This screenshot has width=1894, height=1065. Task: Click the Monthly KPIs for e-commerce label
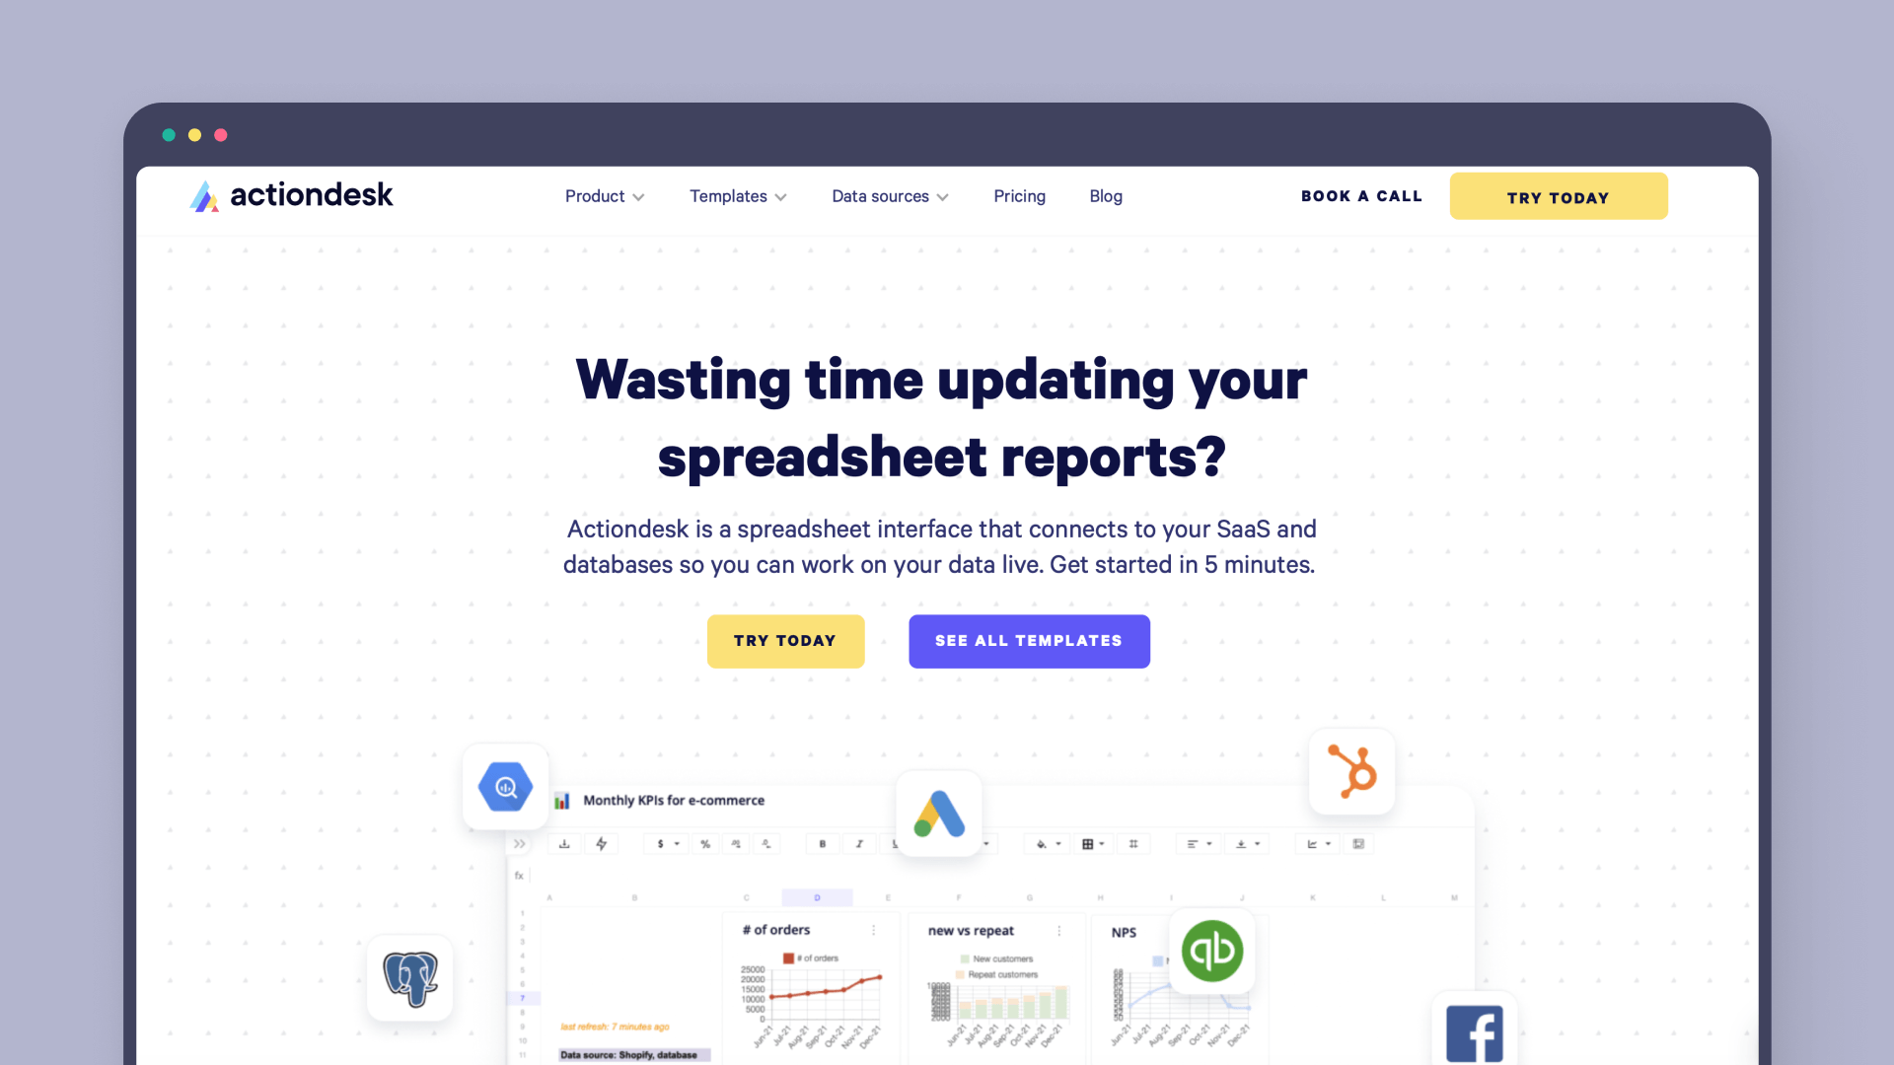pos(674,800)
